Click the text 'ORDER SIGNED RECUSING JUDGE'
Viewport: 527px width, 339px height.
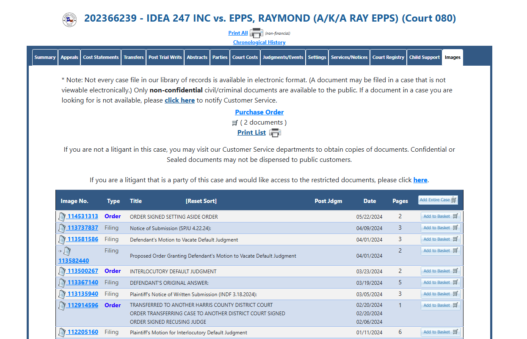point(167,322)
